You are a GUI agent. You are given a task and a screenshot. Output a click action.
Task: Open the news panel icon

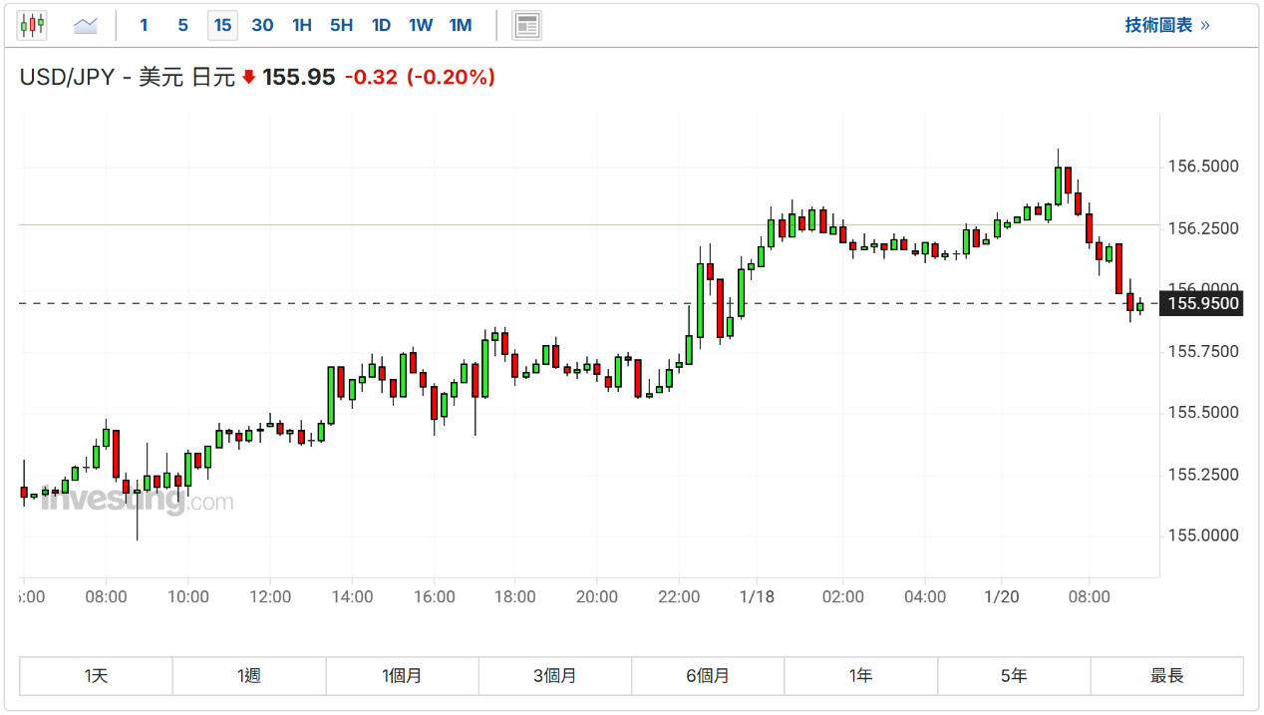[x=527, y=25]
